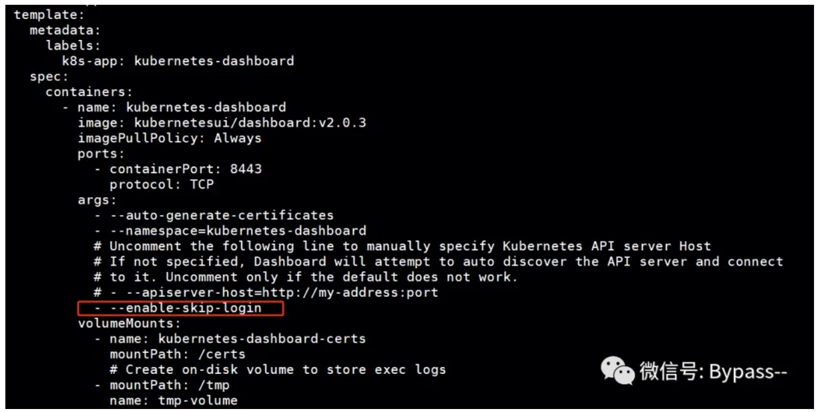Click the args: key

97,200
